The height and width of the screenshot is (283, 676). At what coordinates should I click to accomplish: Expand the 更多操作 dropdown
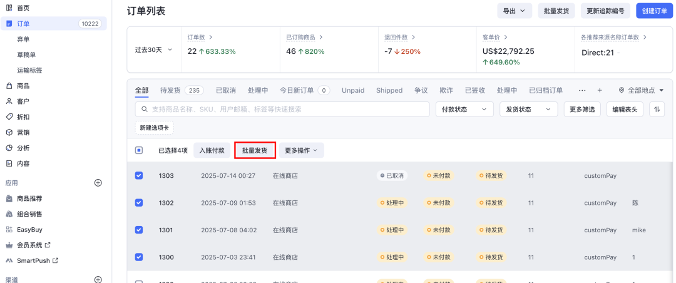pos(301,150)
